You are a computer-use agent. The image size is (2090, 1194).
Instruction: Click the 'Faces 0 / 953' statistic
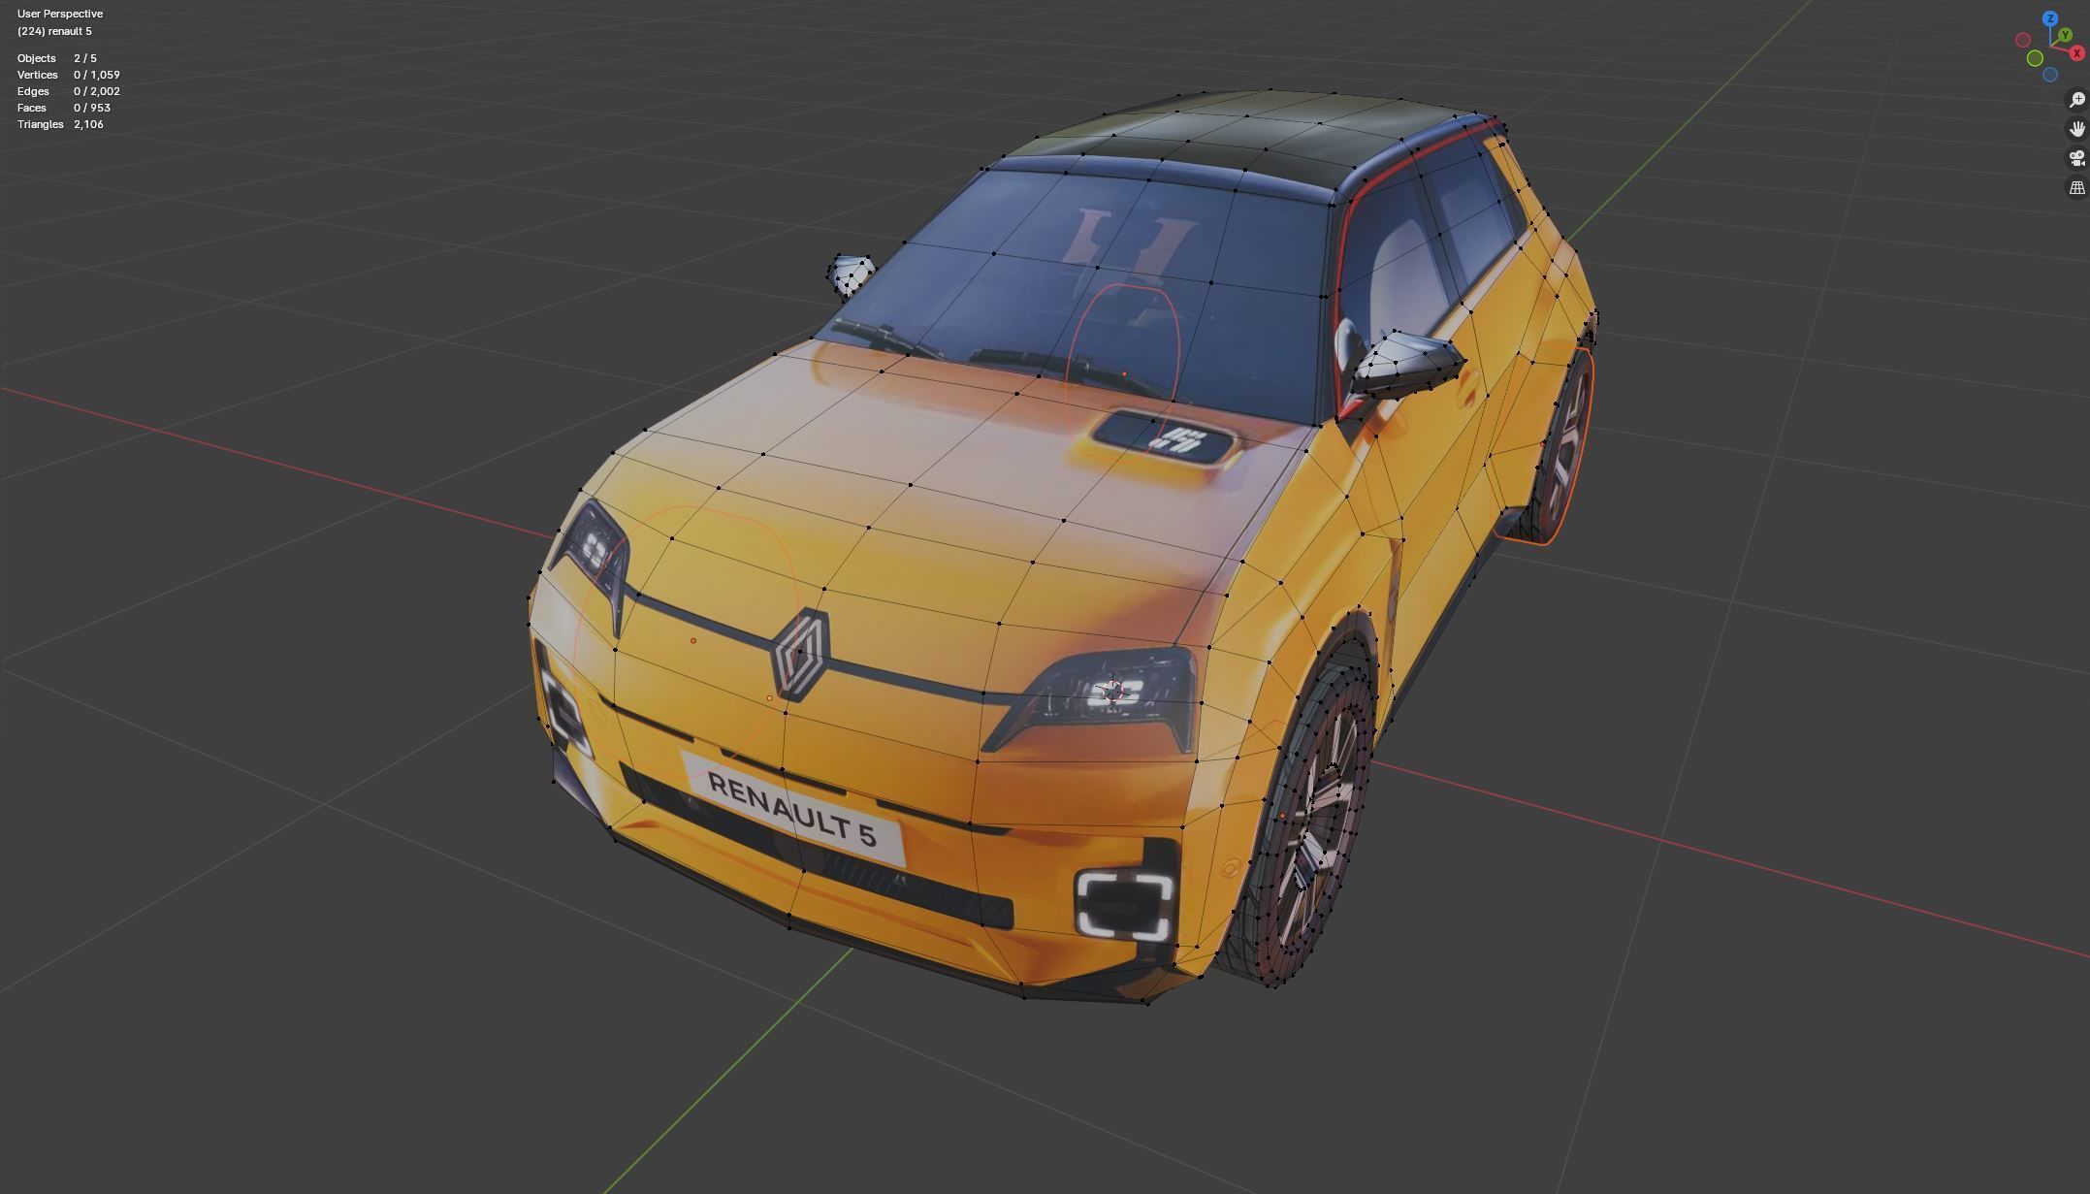(x=64, y=108)
